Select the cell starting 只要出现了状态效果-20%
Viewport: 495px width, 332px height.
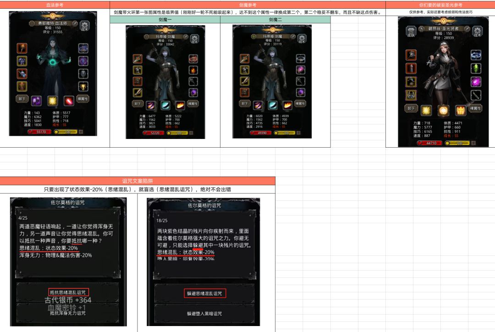coord(137,189)
